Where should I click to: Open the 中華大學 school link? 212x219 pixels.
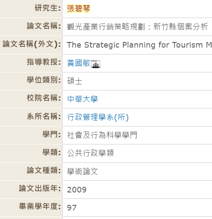(83, 99)
